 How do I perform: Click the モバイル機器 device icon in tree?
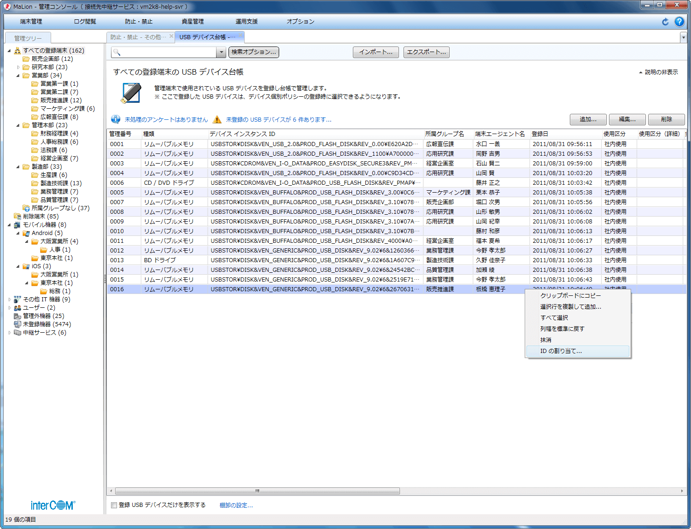point(18,225)
